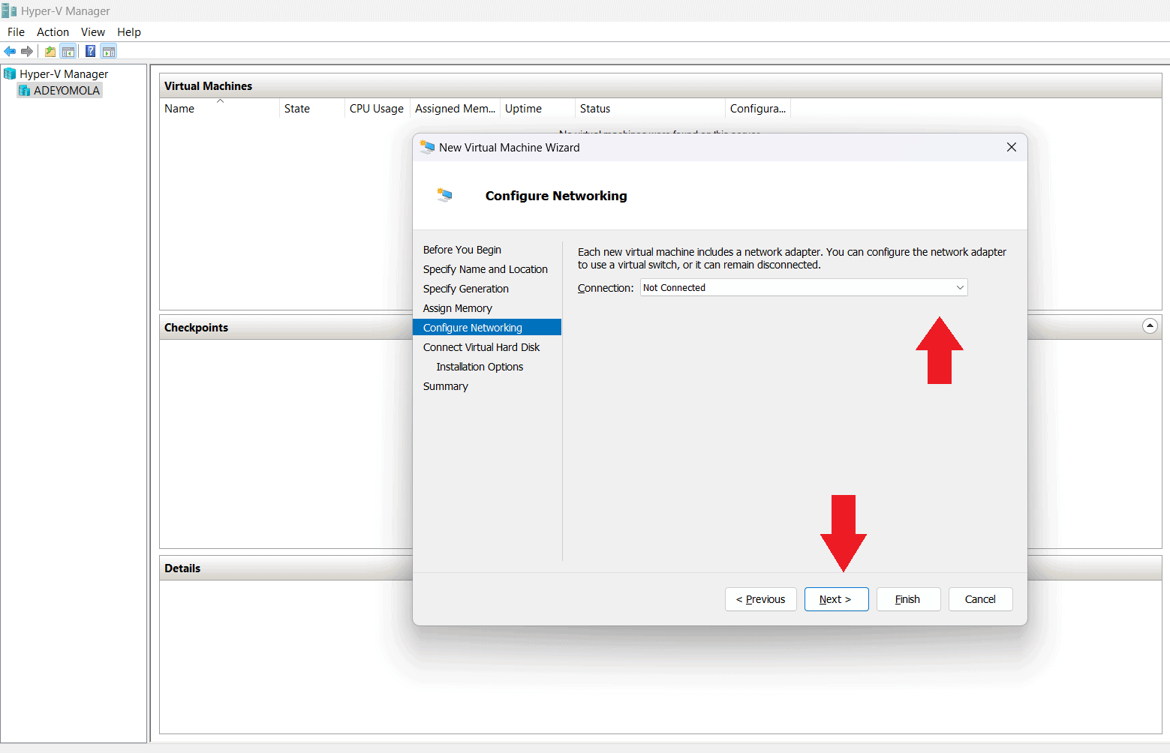
Task: Click the Configura... column header
Action: pyautogui.click(x=758, y=109)
